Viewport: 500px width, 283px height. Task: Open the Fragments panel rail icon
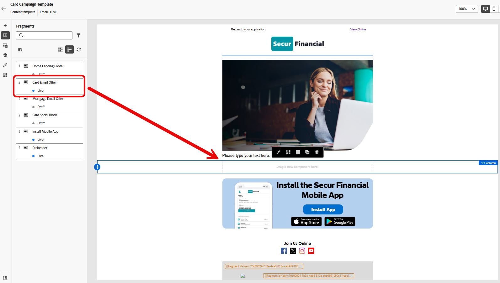(5, 35)
